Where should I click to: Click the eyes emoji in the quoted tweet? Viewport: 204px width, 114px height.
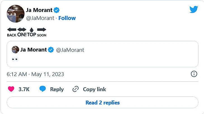point(15,59)
